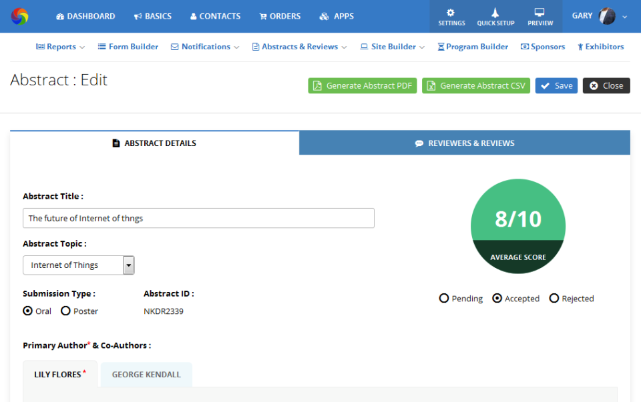Launch Preview mode
The width and height of the screenshot is (641, 402).
(x=540, y=16)
